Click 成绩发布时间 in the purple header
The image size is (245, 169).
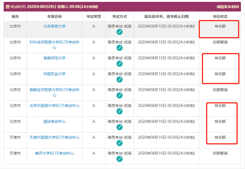(x=228, y=7)
